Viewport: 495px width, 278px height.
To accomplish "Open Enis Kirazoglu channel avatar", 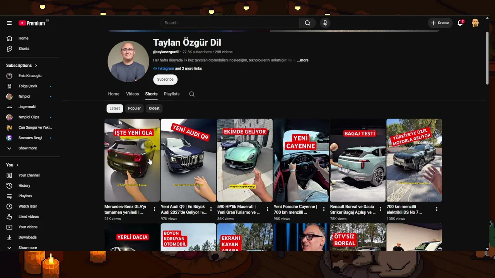I will tap(9, 76).
